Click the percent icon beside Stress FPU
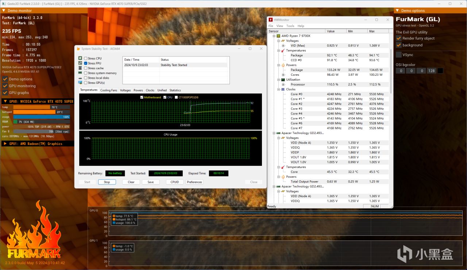Image resolution: width=467 pixels, height=270 pixels. tap(80, 63)
